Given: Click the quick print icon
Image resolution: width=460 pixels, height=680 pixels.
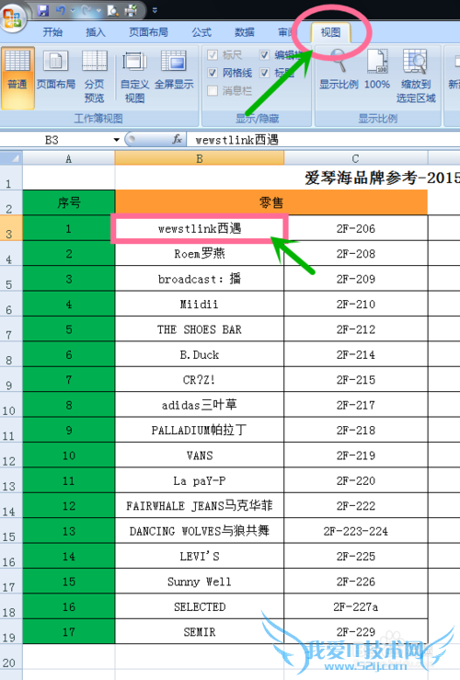Looking at the screenshot, I should tap(131, 10).
